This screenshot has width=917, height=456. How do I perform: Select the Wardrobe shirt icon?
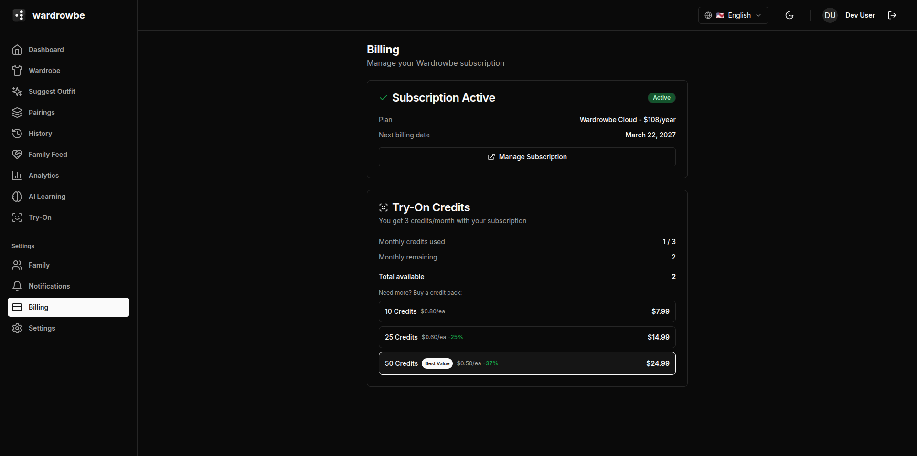coord(17,71)
